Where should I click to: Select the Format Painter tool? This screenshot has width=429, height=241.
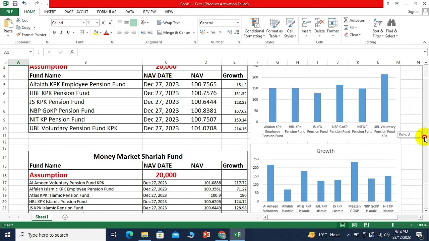31,35
